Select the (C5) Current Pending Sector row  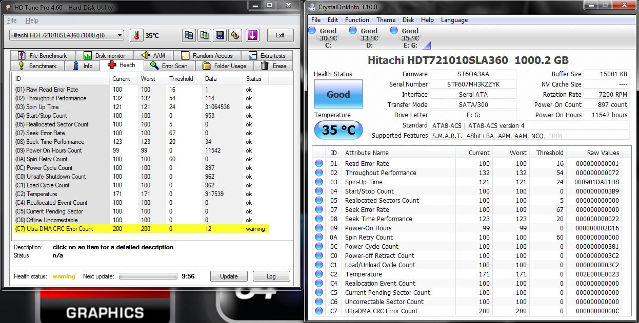141,211
